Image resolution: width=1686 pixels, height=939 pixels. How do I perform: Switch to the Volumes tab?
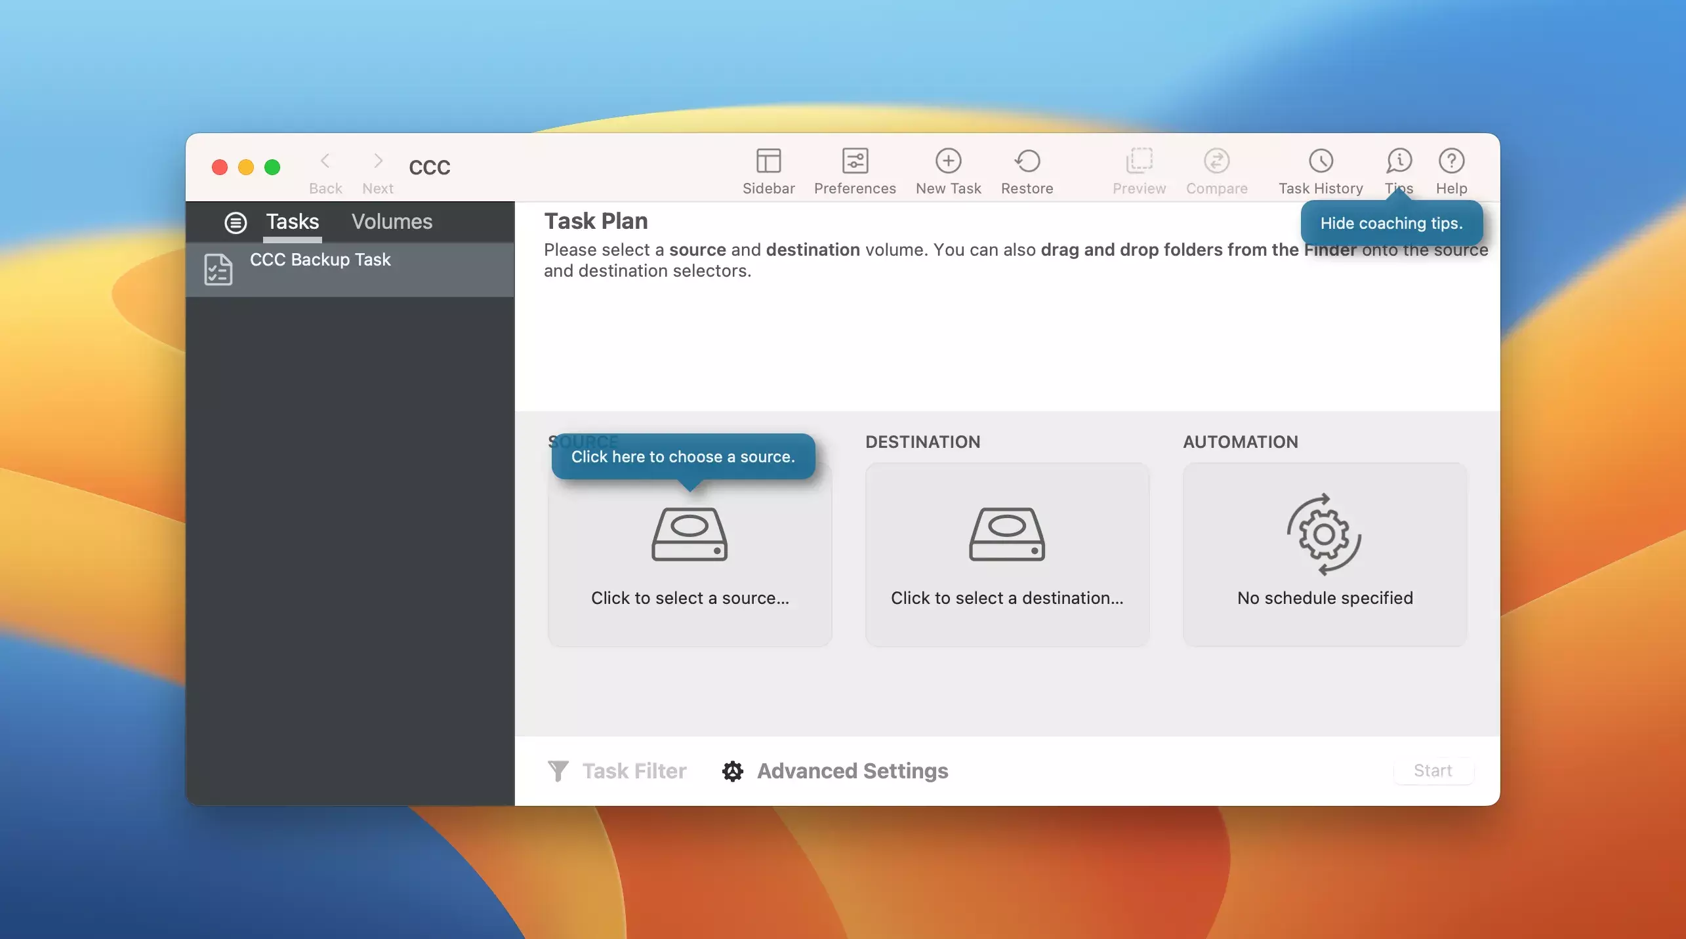coord(392,222)
